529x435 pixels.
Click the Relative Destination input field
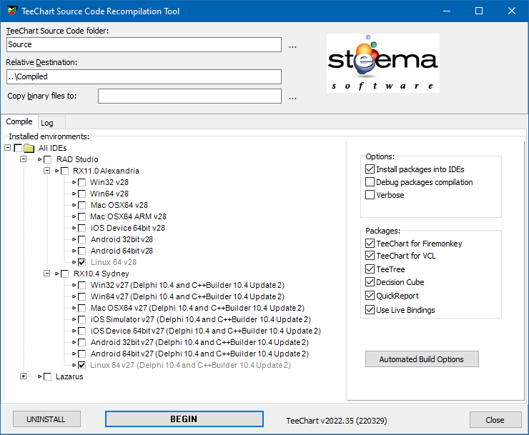pyautogui.click(x=144, y=77)
